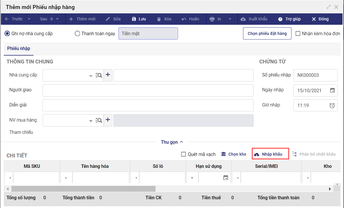Image resolution: width=344 pixels, height=208 pixels.
Task: Click the In printer icon
Action: tap(212, 19)
